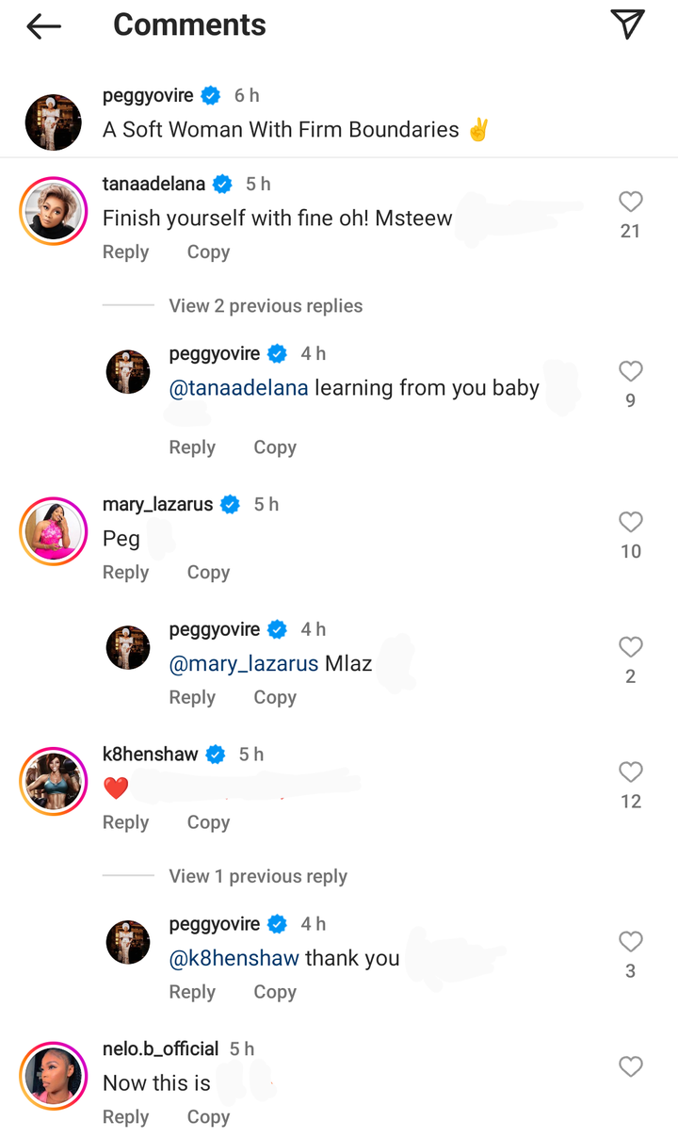Expand 'View 1 previous reply'
Image resolution: width=678 pixels, height=1137 pixels.
tap(257, 876)
